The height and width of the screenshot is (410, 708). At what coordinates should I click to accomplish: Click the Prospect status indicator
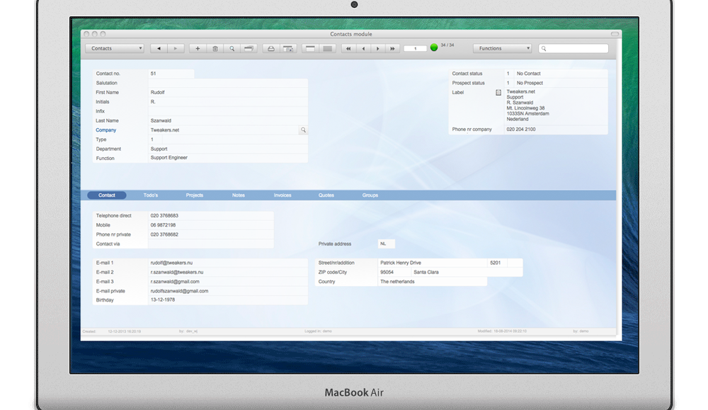pos(508,82)
